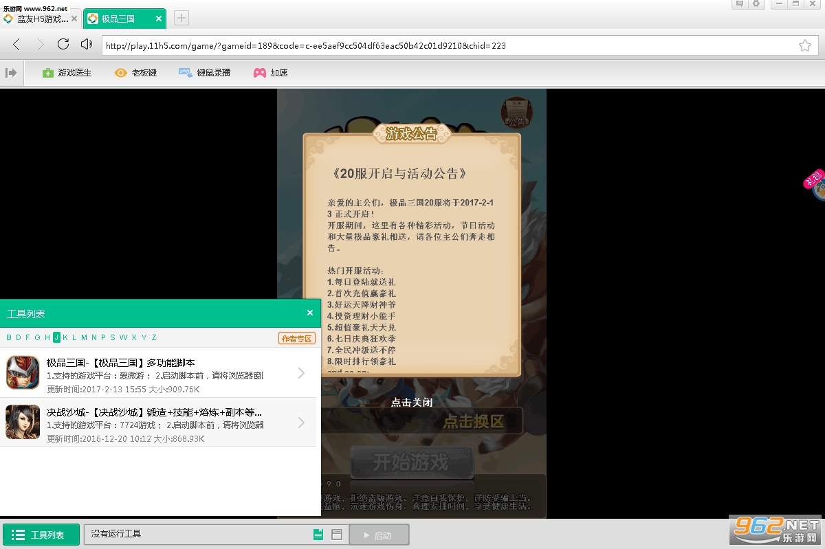825x549 pixels.
Task: Filter tools by letter K
Action: pos(65,337)
